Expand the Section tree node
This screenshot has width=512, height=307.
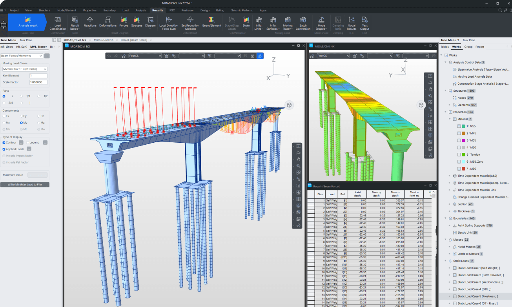pos(450,204)
